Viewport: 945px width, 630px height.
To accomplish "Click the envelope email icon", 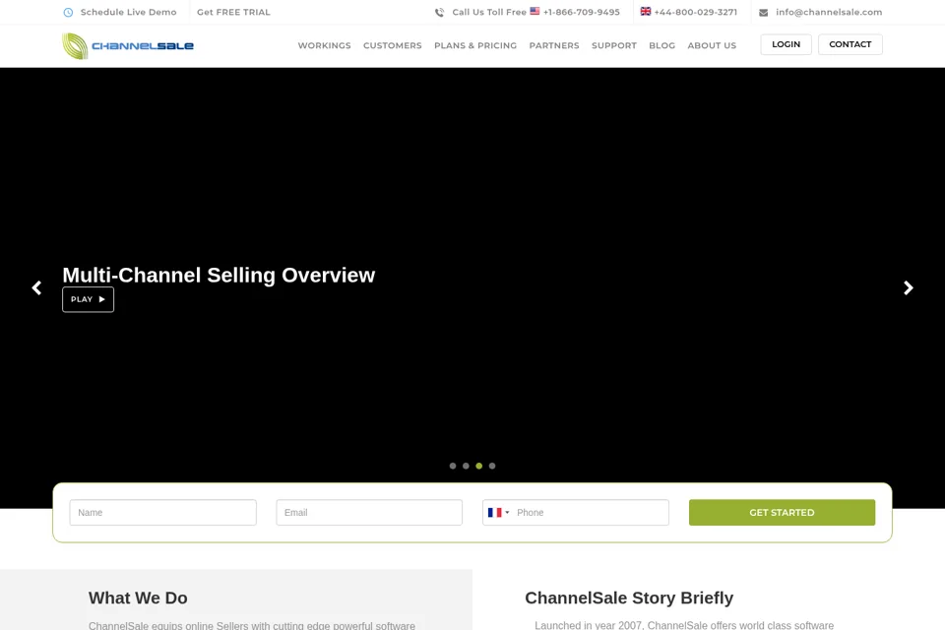I will [763, 12].
